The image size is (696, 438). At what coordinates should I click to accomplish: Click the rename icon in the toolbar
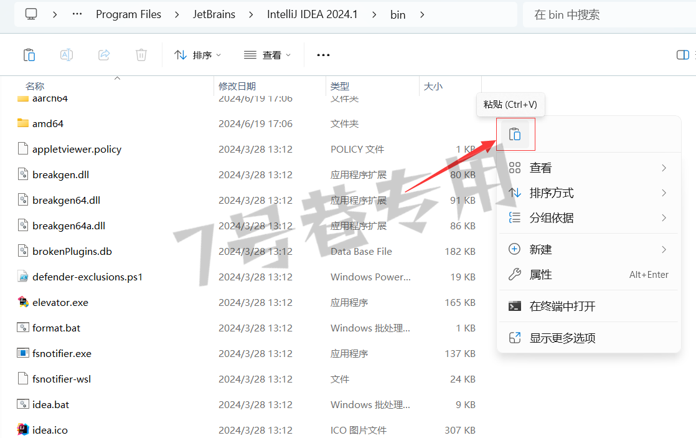point(67,55)
